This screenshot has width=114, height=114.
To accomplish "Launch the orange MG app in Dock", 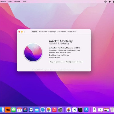I will (x=8, y=110).
